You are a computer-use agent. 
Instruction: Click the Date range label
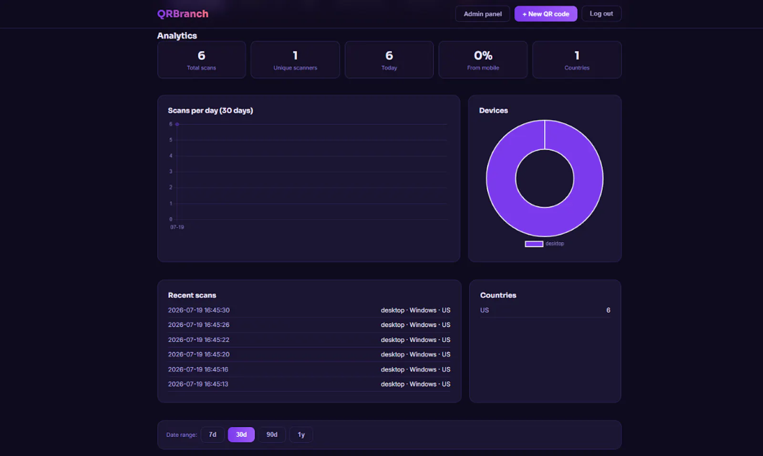(x=182, y=435)
